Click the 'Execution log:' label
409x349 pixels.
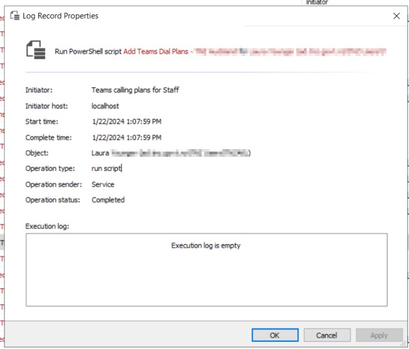47,226
